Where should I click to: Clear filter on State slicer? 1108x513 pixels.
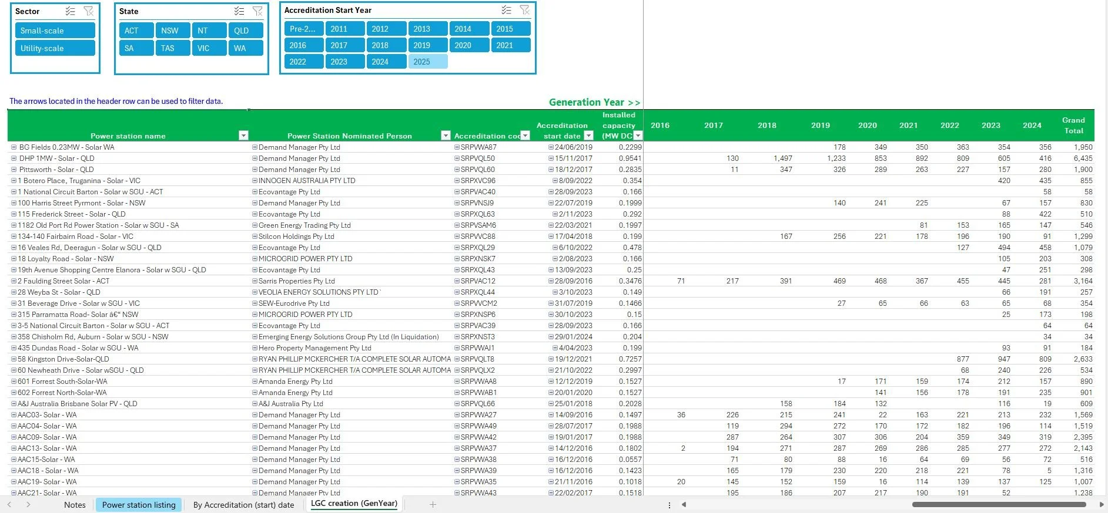[257, 11]
